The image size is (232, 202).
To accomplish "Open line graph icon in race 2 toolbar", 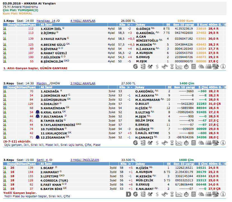I will (x=179, y=142).
